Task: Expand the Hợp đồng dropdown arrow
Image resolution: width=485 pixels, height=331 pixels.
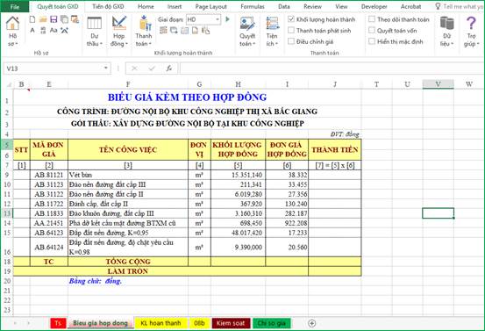Action: [x=126, y=44]
